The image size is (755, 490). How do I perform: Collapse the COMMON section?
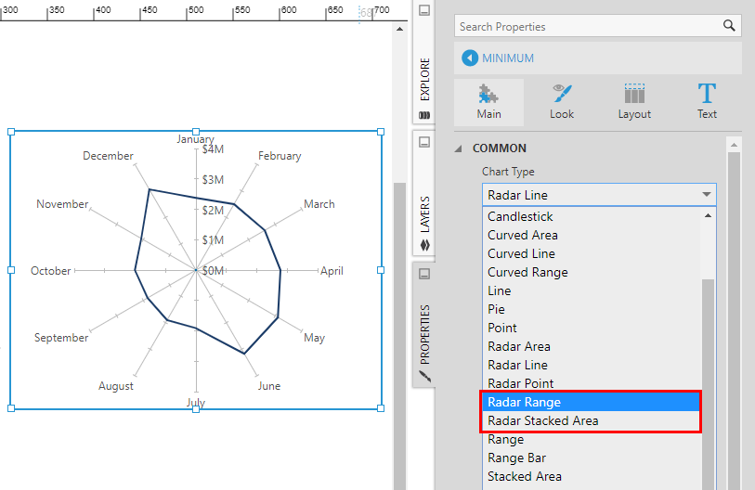458,148
